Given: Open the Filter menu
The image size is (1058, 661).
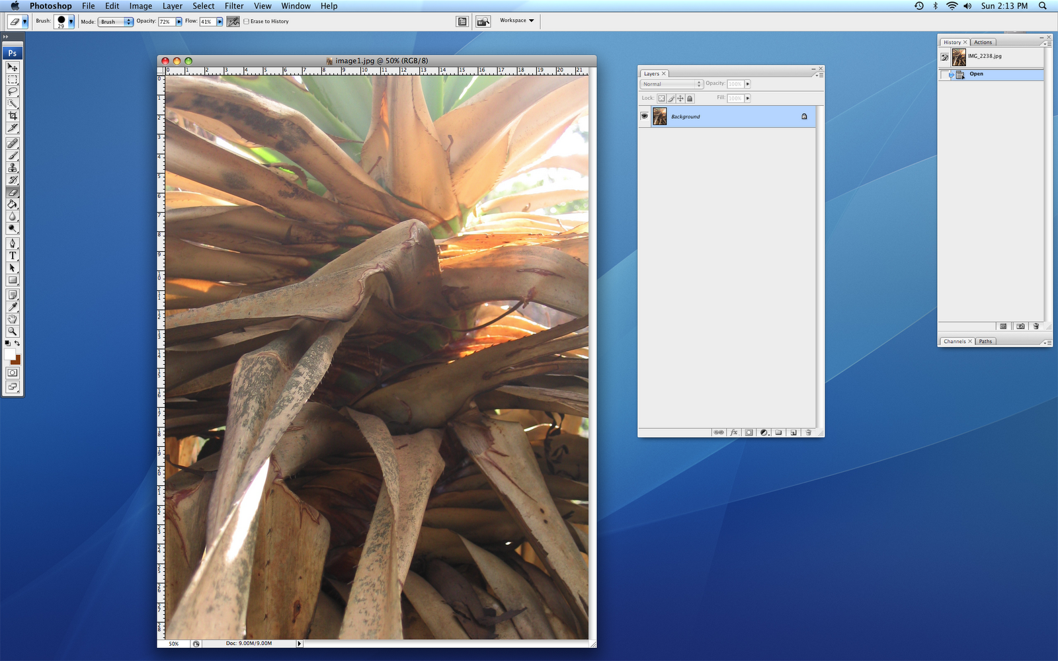Looking at the screenshot, I should [x=234, y=6].
